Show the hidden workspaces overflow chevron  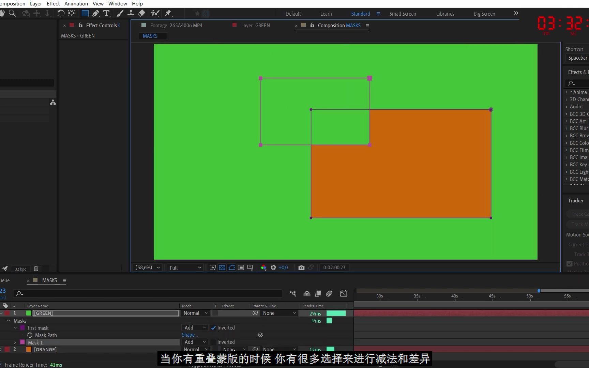[x=516, y=13]
